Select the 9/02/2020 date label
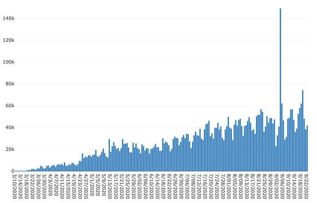317x203 pixels. point(276,186)
